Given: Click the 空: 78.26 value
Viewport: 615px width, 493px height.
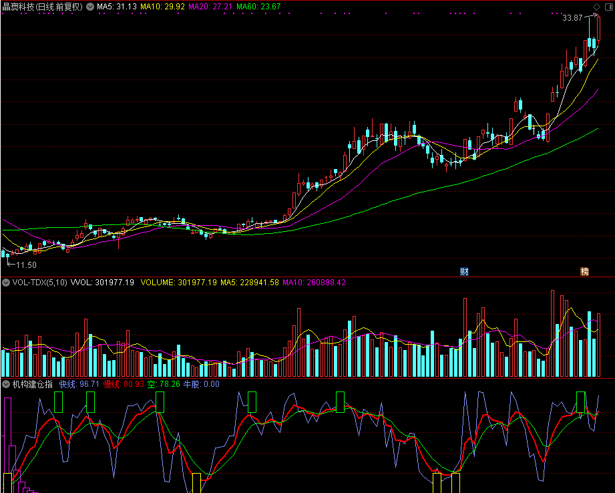Looking at the screenshot, I should [x=164, y=384].
